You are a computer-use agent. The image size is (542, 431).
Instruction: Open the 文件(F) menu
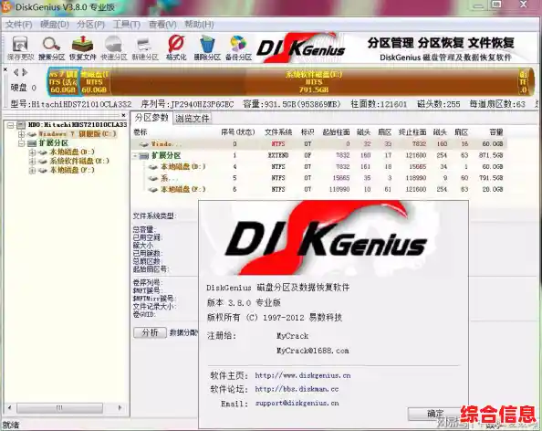click(x=18, y=25)
